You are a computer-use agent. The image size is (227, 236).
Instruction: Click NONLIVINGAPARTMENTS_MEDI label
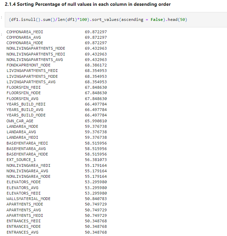pos(36,54)
